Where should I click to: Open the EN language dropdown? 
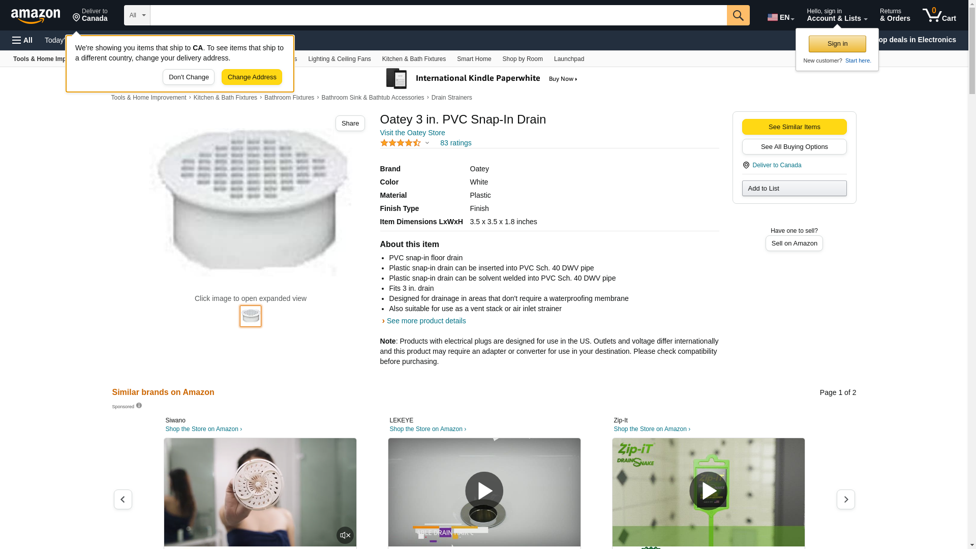click(x=781, y=17)
